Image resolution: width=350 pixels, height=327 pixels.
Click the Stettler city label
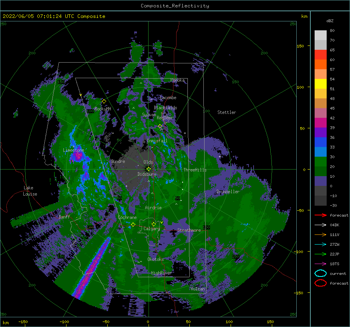227,112
